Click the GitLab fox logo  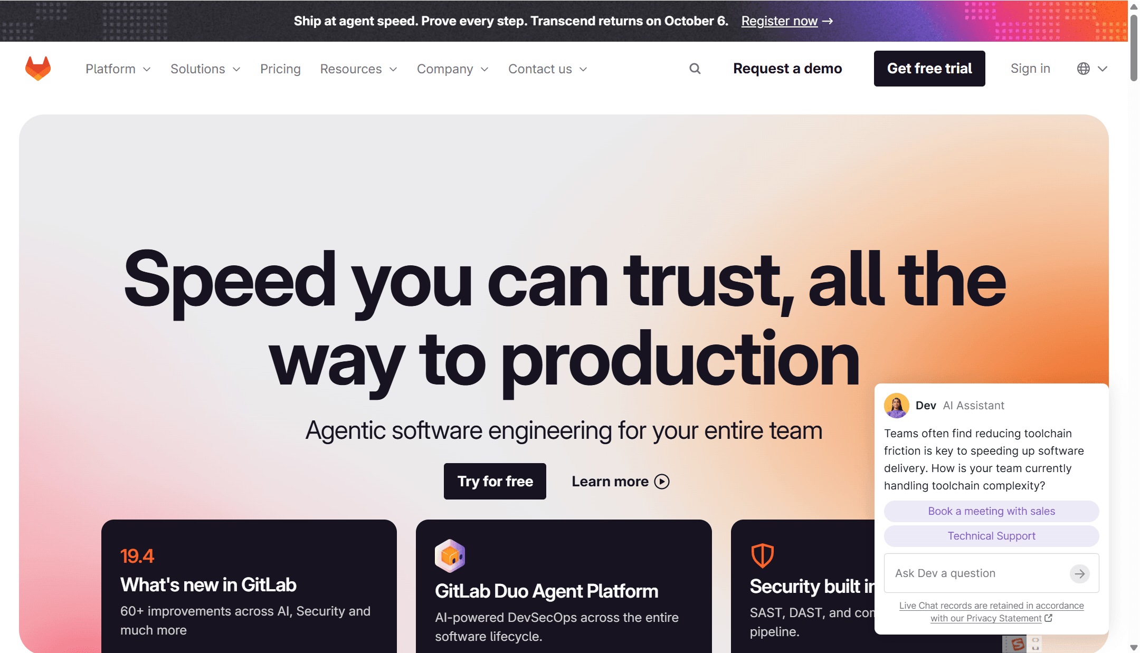coord(38,69)
